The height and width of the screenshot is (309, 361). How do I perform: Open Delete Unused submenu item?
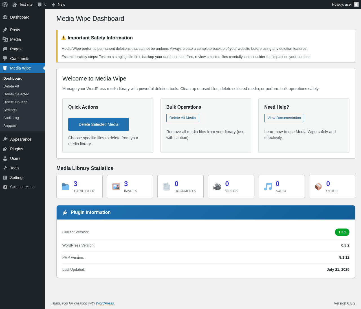tap(23, 102)
